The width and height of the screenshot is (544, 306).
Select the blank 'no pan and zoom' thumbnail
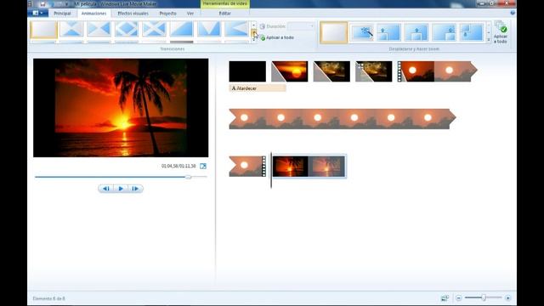[333, 32]
